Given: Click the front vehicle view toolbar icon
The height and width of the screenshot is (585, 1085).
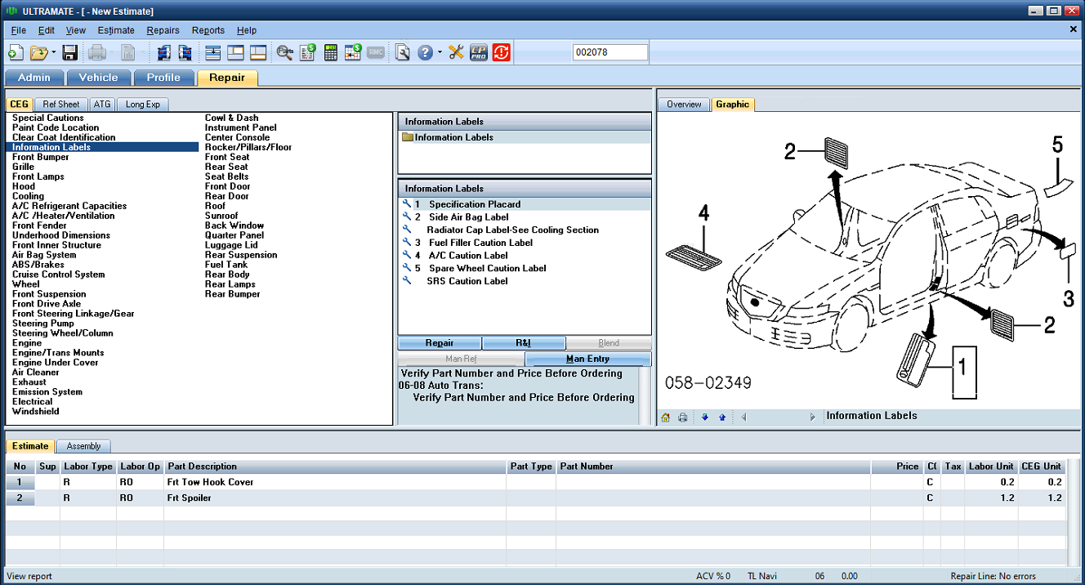Looking at the screenshot, I should (163, 53).
